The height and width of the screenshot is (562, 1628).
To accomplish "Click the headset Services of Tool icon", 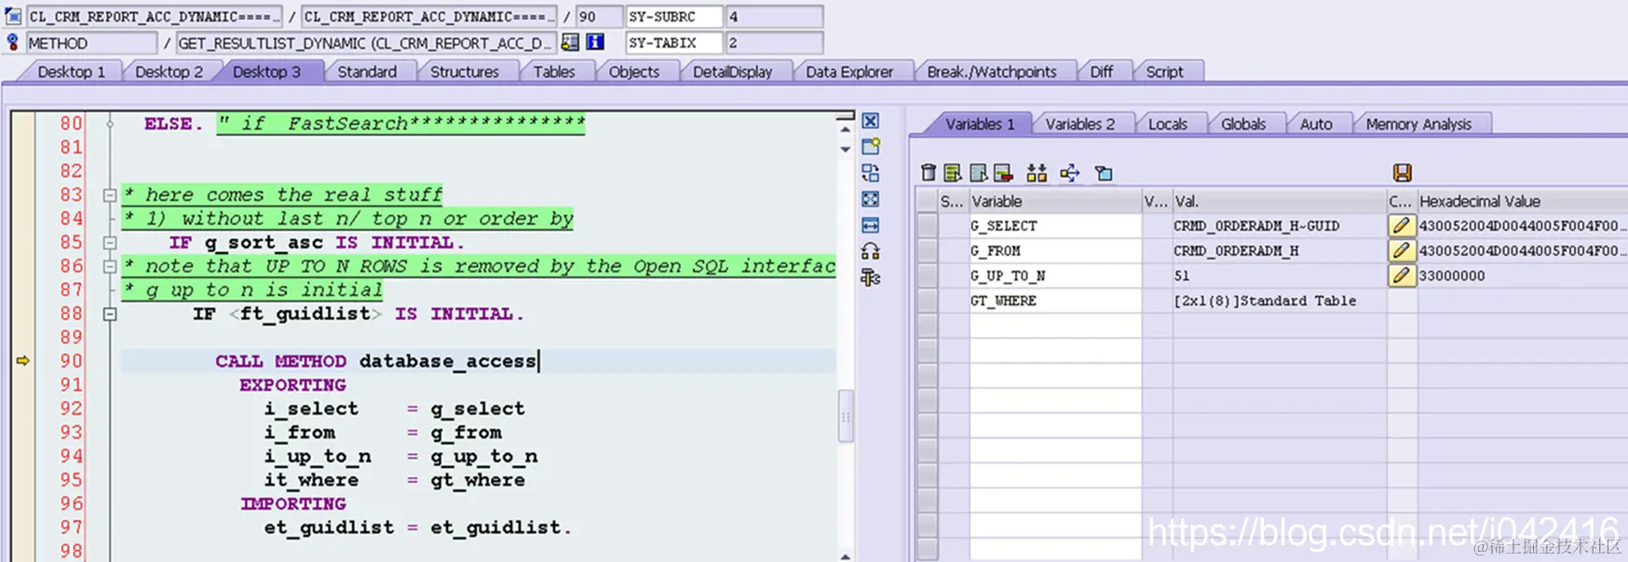I will 871,251.
